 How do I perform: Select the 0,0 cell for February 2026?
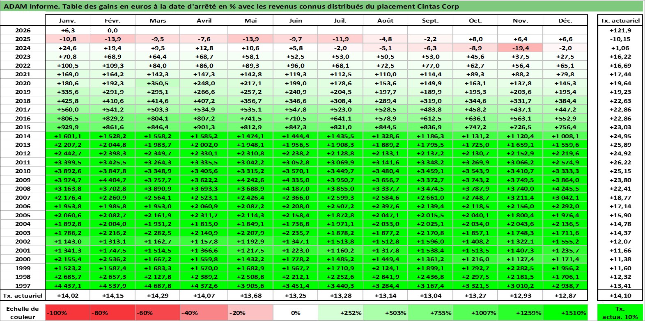pyautogui.click(x=112, y=30)
